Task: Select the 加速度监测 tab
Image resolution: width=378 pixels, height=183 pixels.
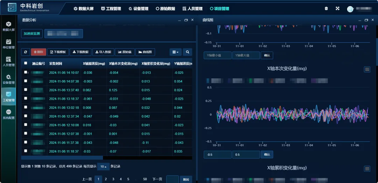Action: point(32,34)
